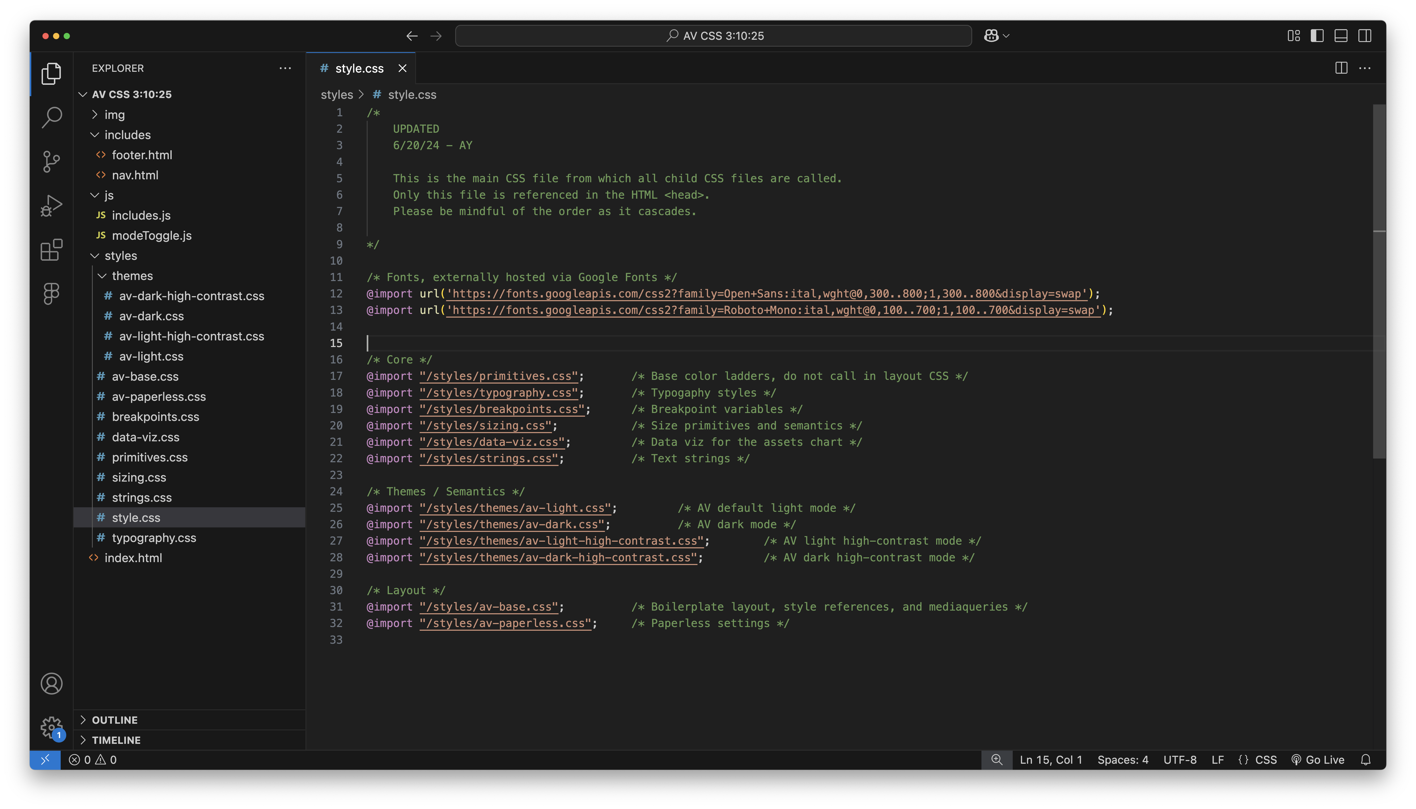The image size is (1416, 809).
Task: Collapse the AV CSS 3:10:25 root folder
Action: point(83,95)
